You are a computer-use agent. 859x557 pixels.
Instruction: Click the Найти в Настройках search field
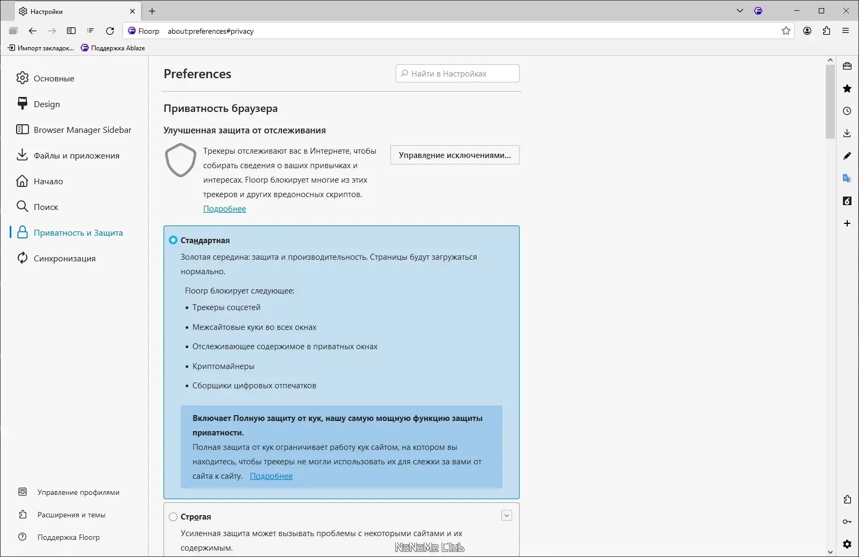click(457, 74)
